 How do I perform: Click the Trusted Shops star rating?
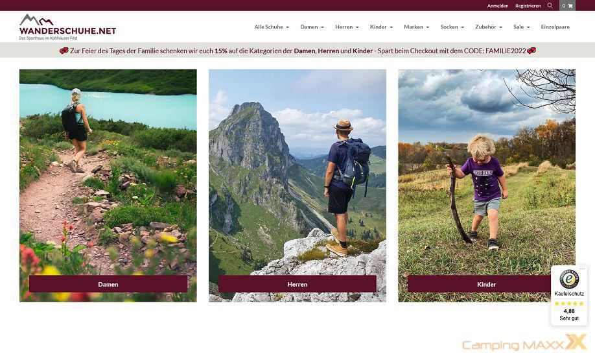[x=569, y=304]
